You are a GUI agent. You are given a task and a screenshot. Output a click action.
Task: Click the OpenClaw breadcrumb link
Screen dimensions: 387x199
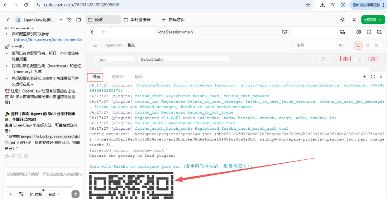[x=114, y=45]
